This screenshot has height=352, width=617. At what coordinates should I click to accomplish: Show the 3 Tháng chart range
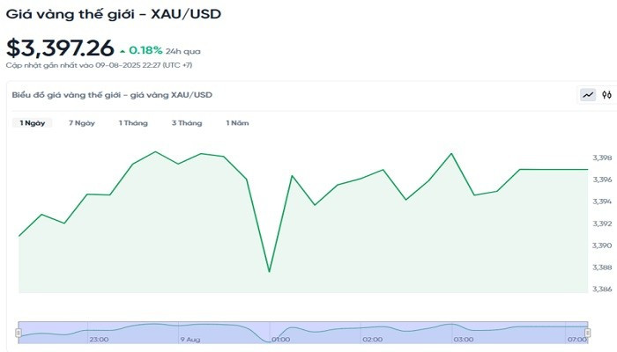[187, 123]
